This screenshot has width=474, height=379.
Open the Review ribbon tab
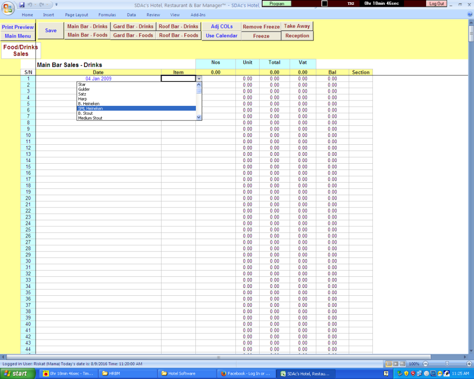153,15
